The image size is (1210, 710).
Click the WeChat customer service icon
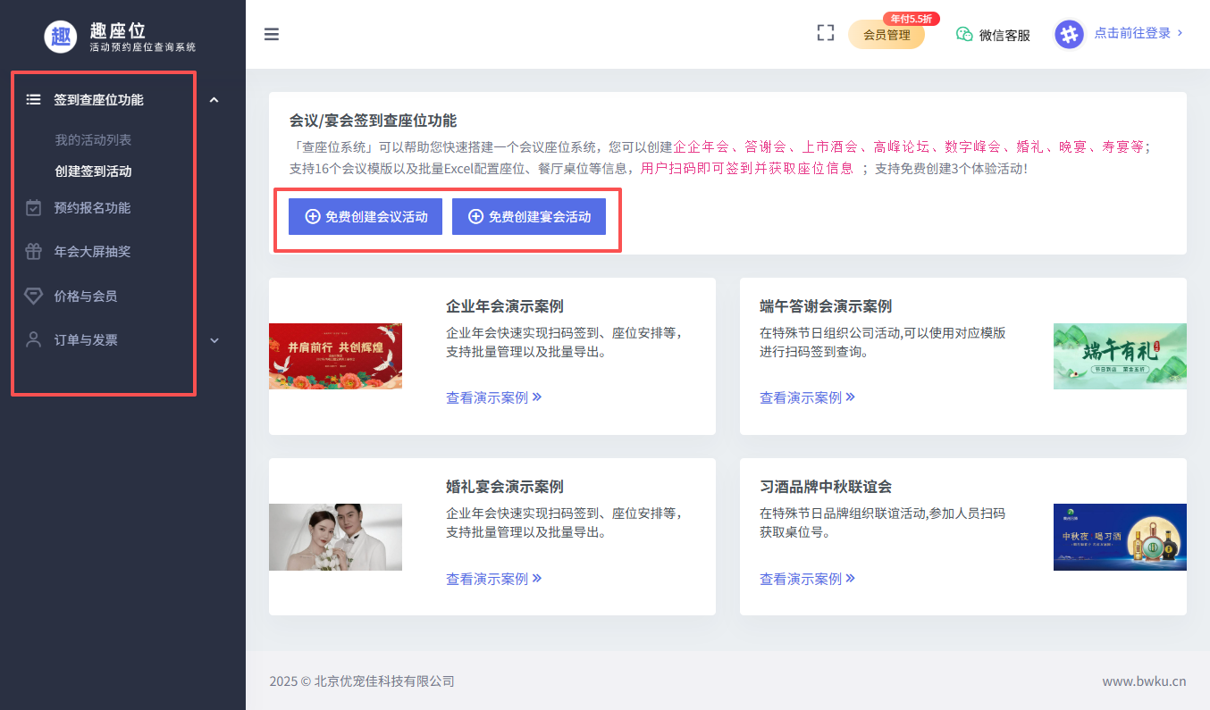[964, 34]
